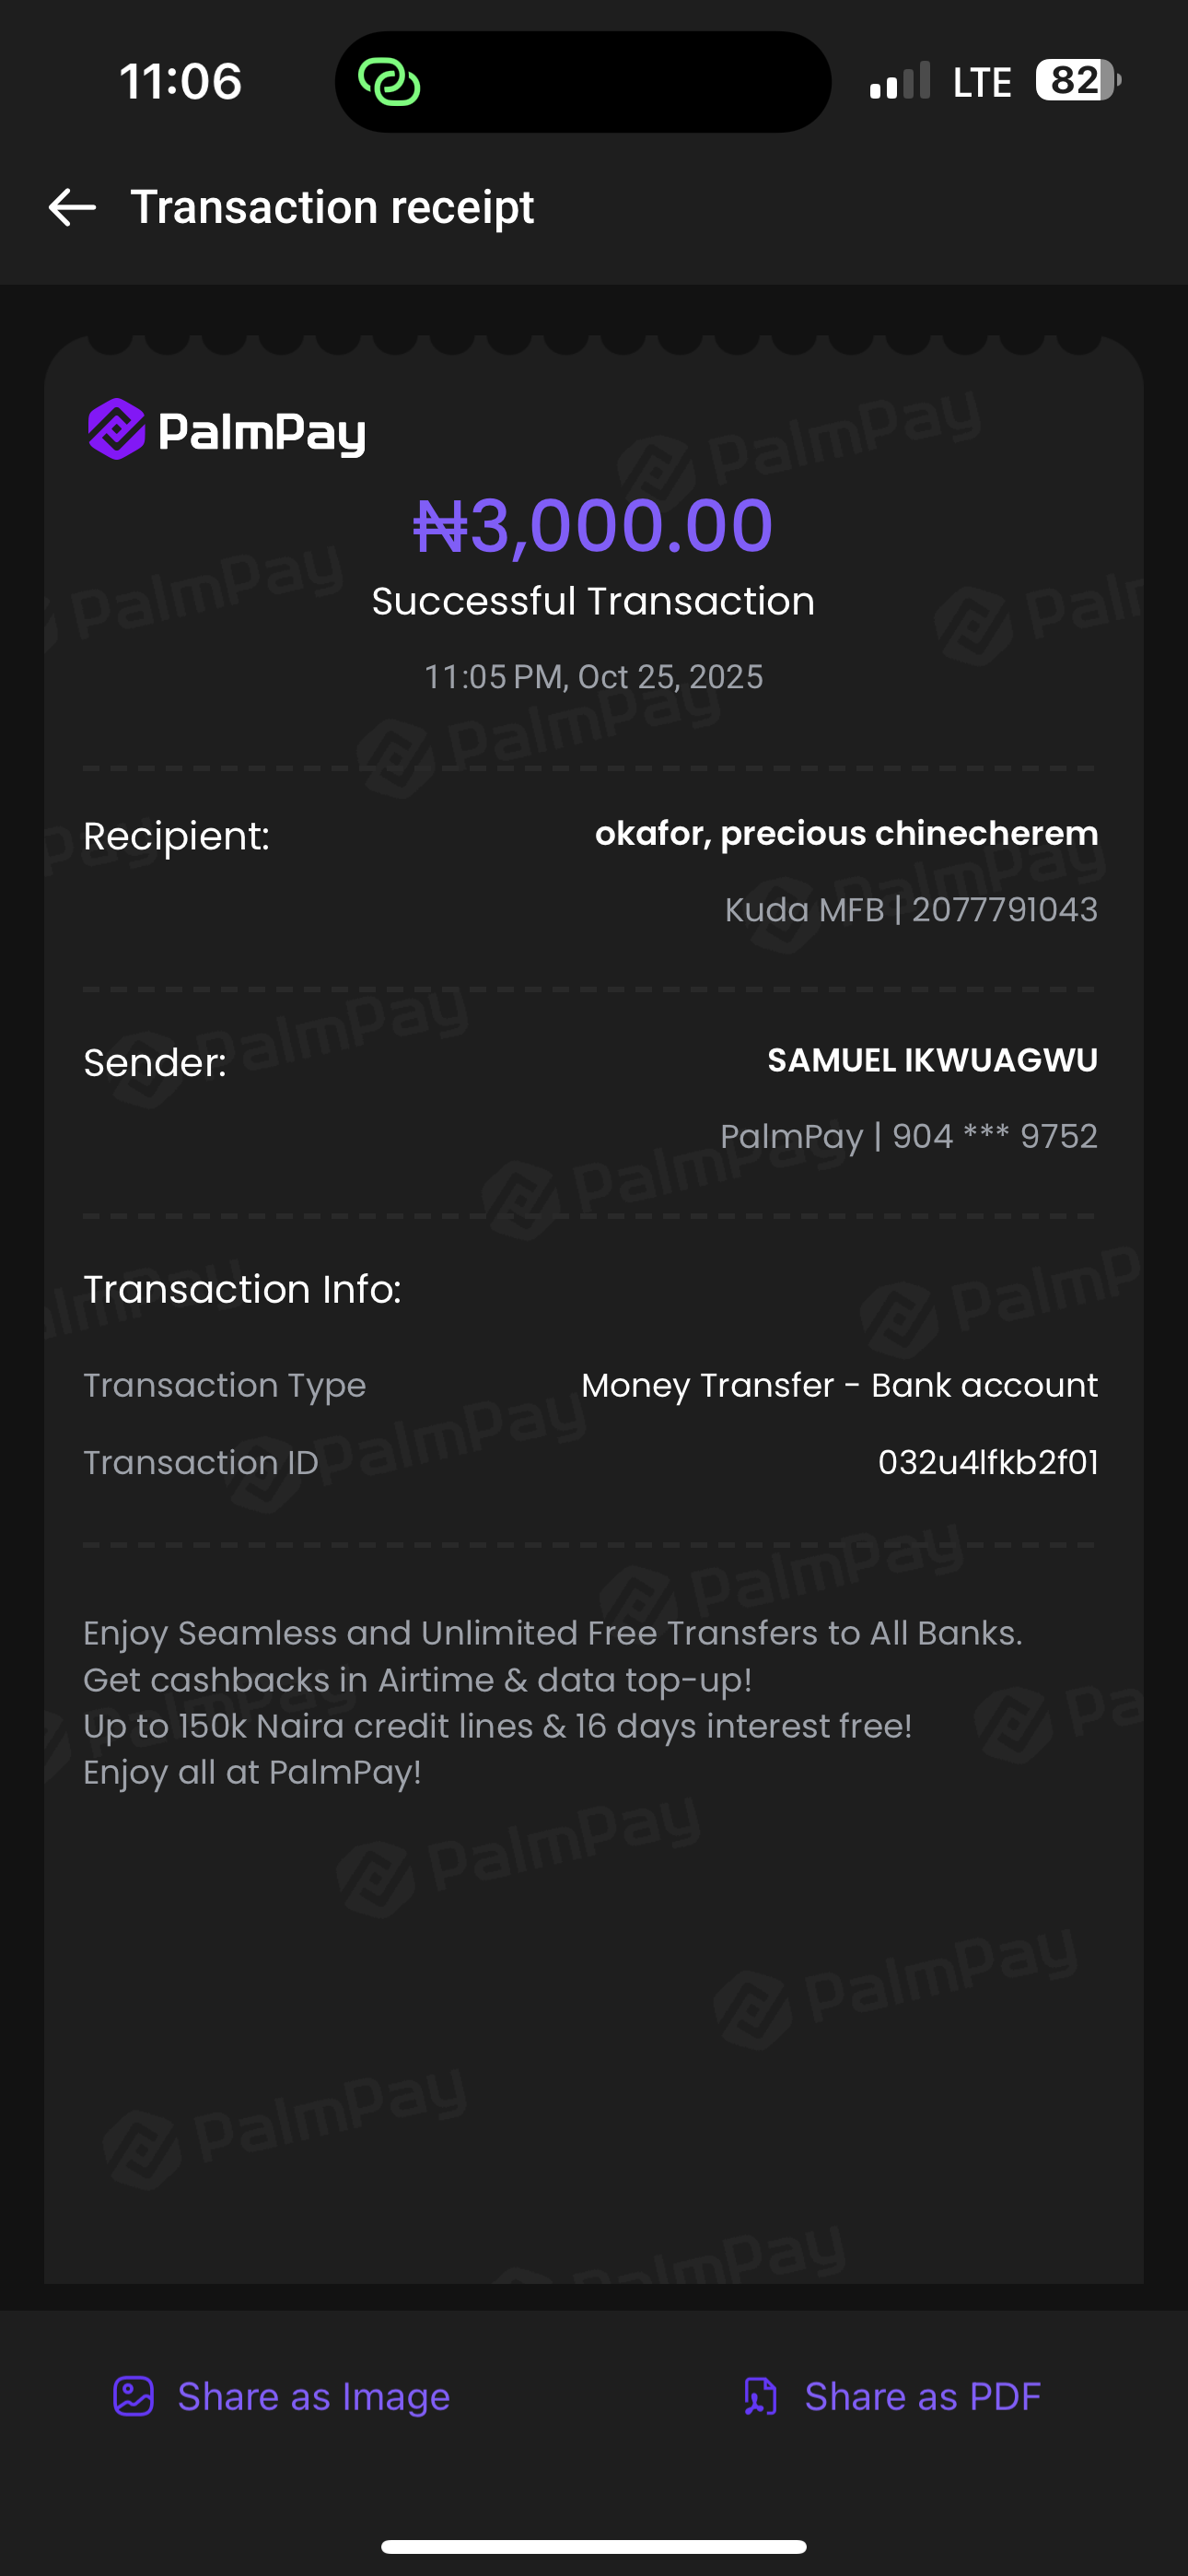
Task: Tap the Transaction ID value 032u4lfkb2f01
Action: point(987,1462)
